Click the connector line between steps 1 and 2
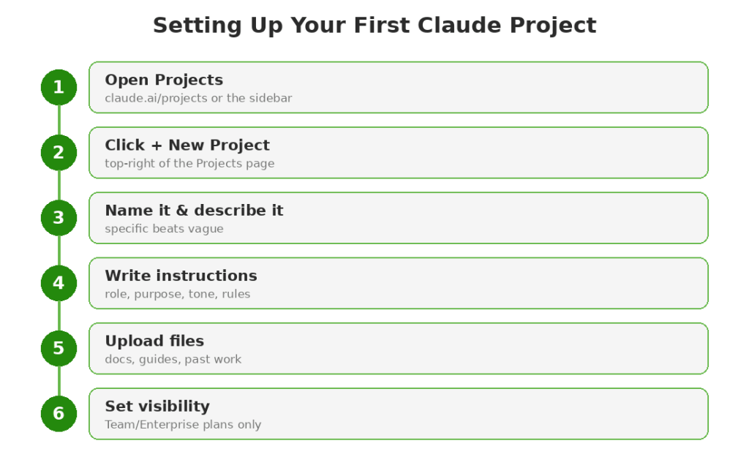The image size is (749, 476). pos(59,120)
